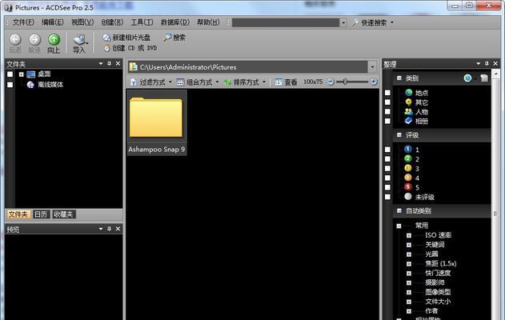Click the 搜索 magnifier icon in toolbar

point(166,38)
